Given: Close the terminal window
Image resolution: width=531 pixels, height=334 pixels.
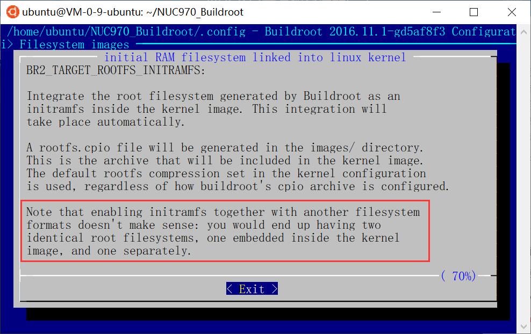Looking at the screenshot, I should click(x=512, y=12).
